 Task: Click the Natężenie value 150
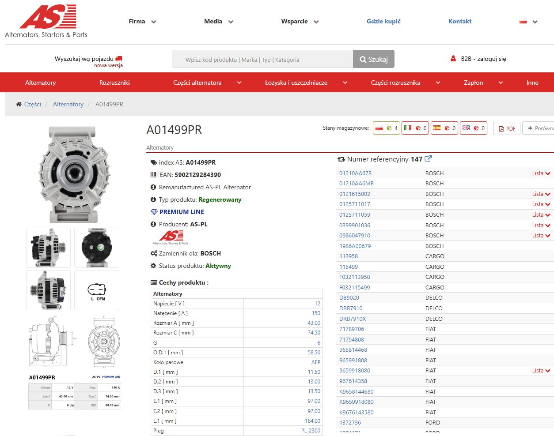tap(316, 313)
